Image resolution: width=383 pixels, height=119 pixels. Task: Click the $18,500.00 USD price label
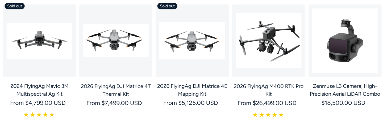pos(343,103)
